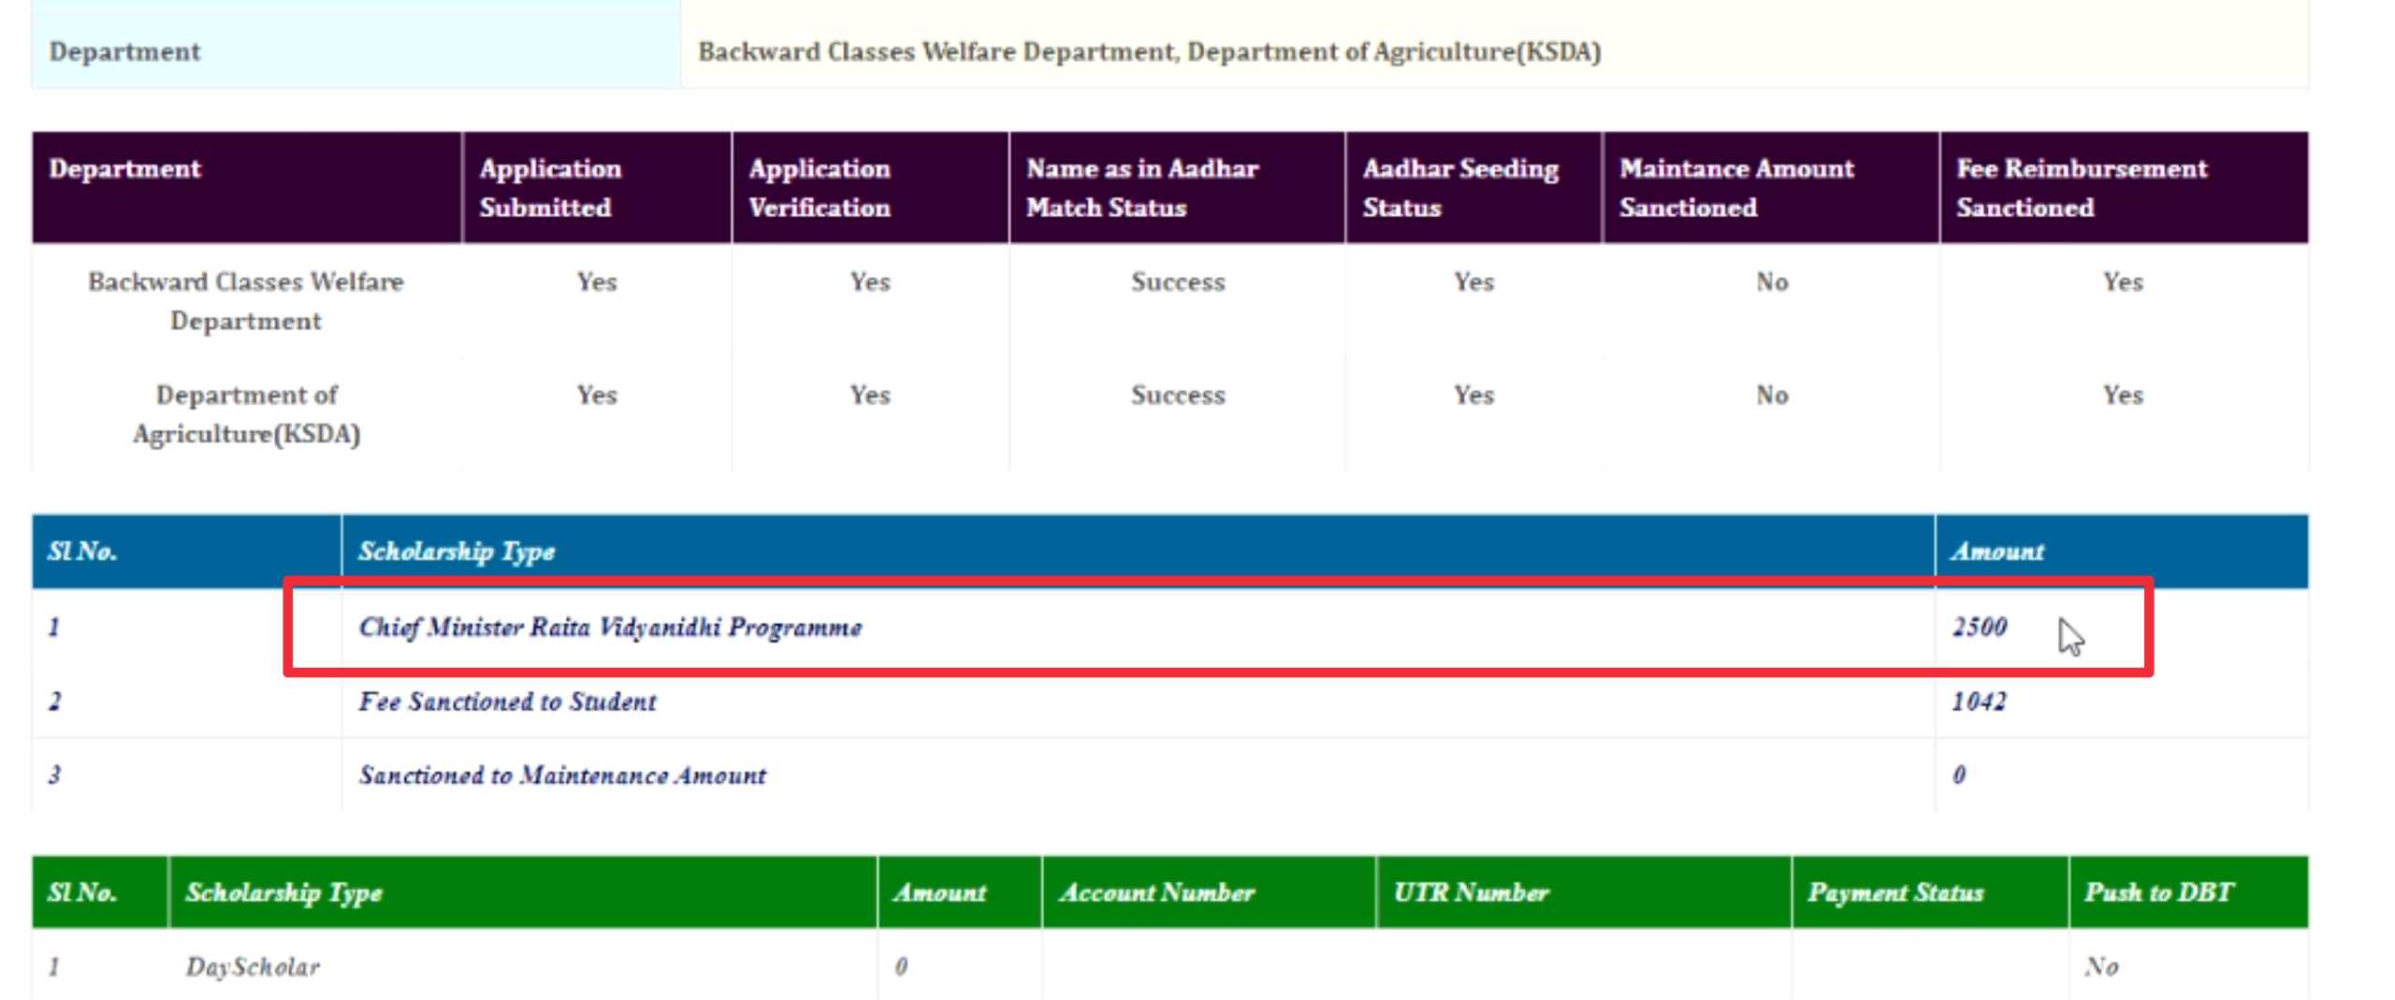The image size is (2395, 1000).
Task: Select Department of Agriculture(KSDA) row cell
Action: [246, 414]
